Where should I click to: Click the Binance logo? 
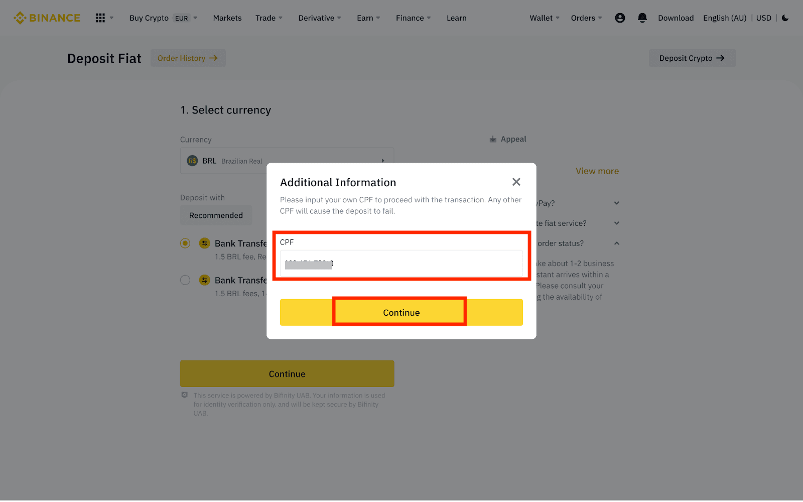coord(47,18)
